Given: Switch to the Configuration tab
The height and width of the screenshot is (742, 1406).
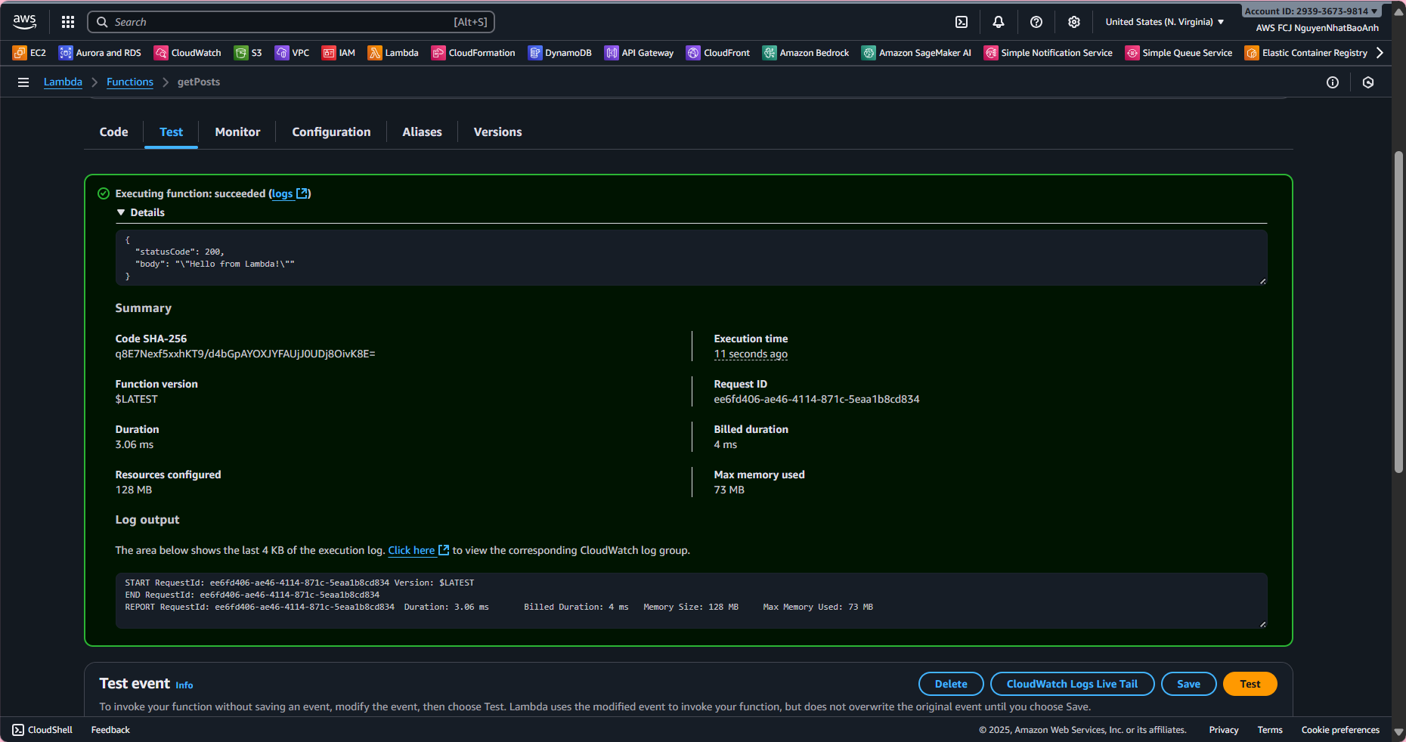Looking at the screenshot, I should 331,132.
